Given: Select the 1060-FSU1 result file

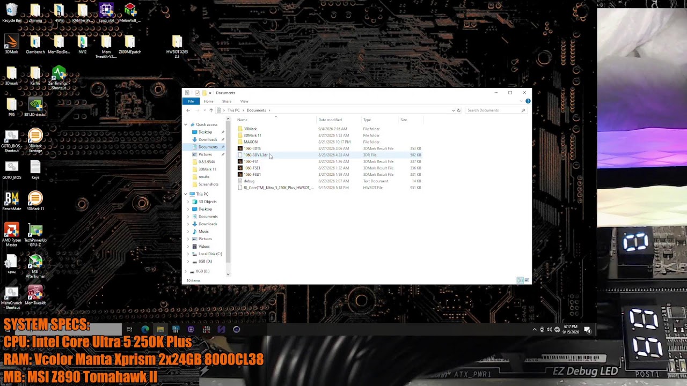Looking at the screenshot, I should point(330,174).
